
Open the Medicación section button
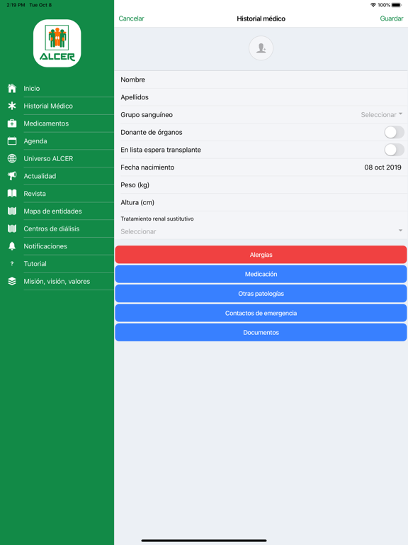click(261, 274)
